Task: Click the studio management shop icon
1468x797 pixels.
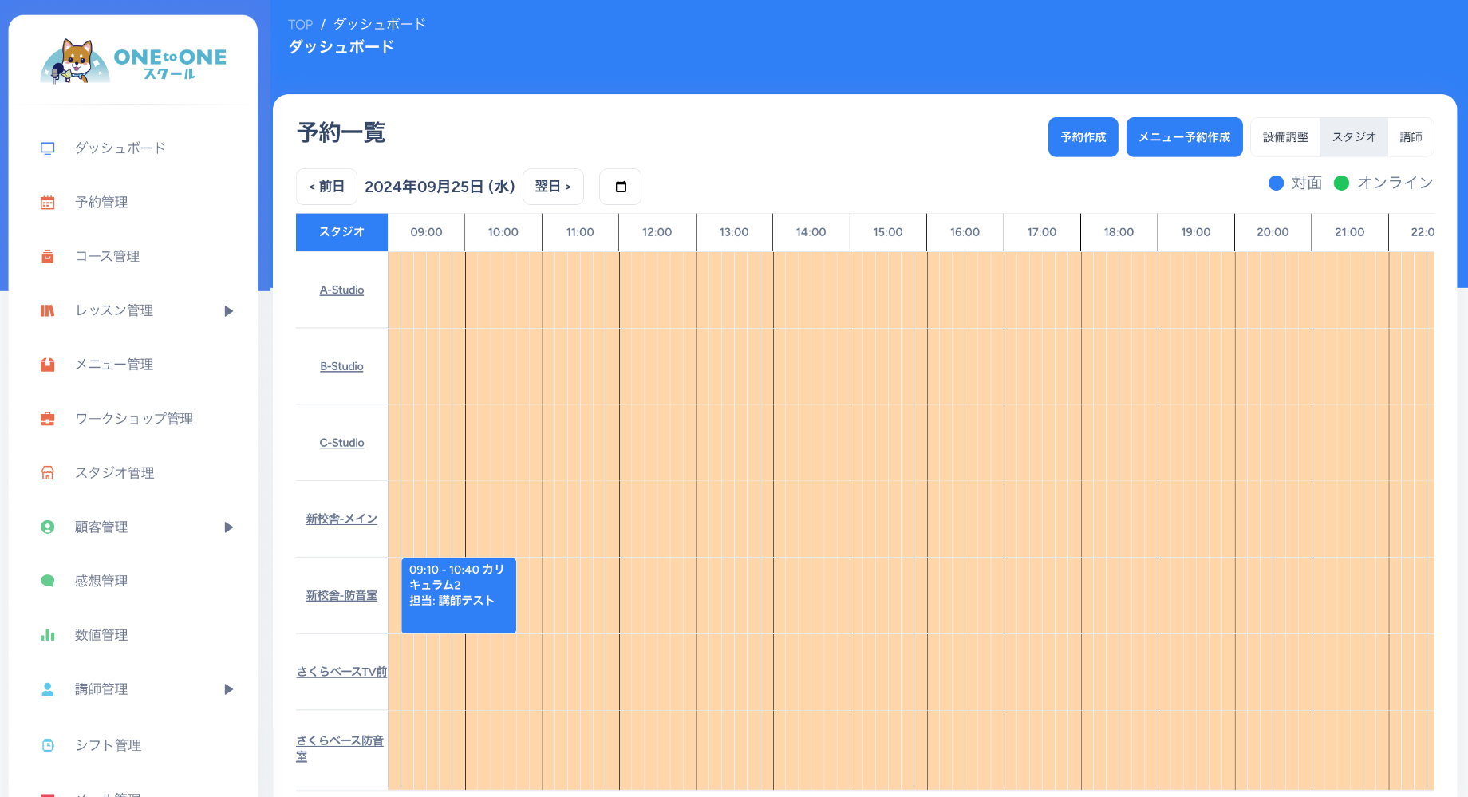Action: coord(48,473)
